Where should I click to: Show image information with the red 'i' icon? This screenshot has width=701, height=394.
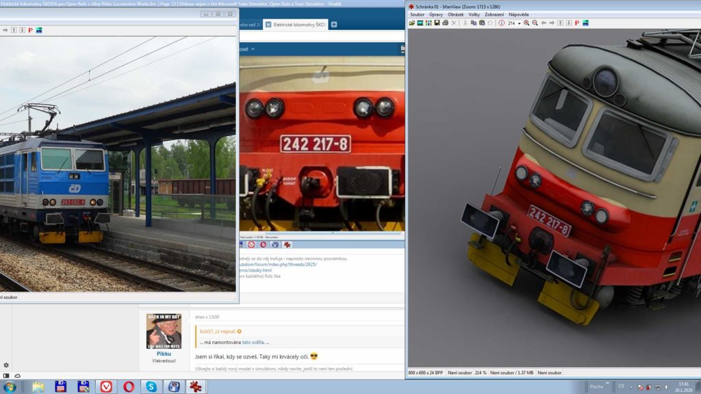[x=501, y=23]
